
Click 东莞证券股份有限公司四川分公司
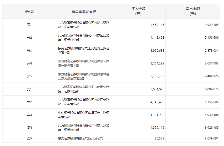(x=81, y=138)
